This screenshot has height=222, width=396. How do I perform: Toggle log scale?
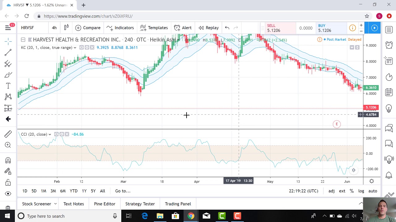tap(361, 191)
